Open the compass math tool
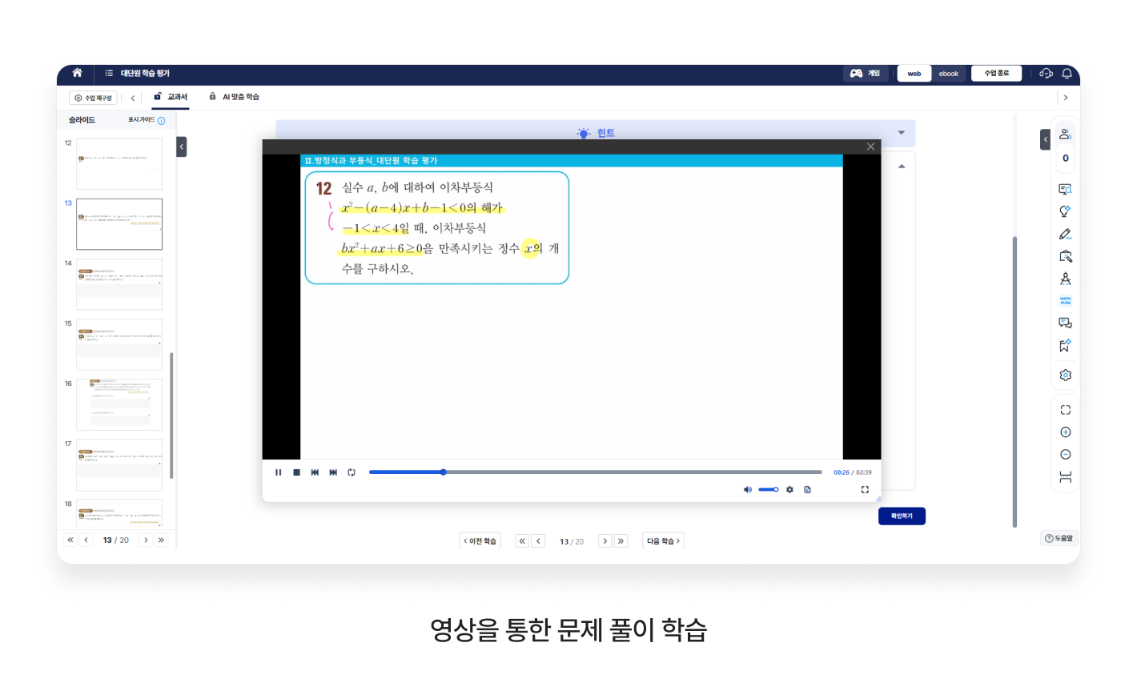Viewport: 1137px width, 691px height. click(1065, 279)
